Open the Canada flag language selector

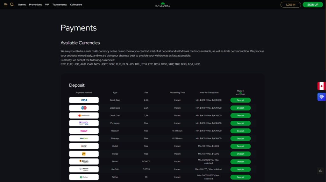click(x=322, y=86)
